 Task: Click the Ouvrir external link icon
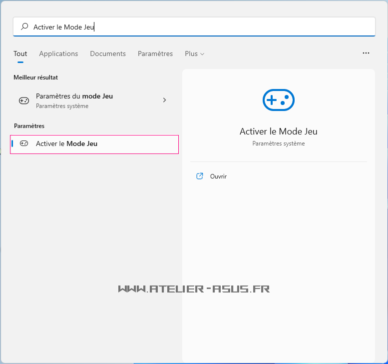pos(200,176)
